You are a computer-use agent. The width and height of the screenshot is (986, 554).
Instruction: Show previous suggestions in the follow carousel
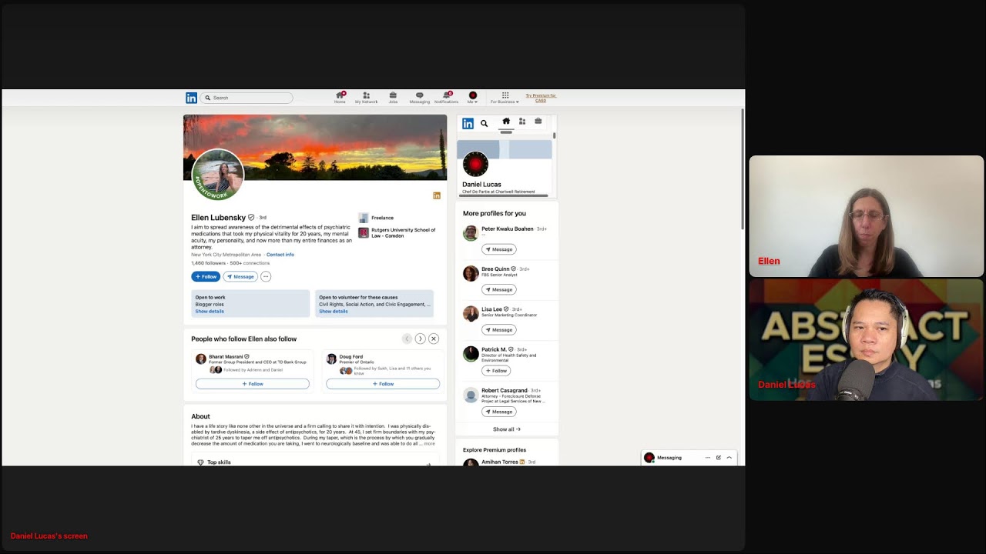(x=407, y=339)
